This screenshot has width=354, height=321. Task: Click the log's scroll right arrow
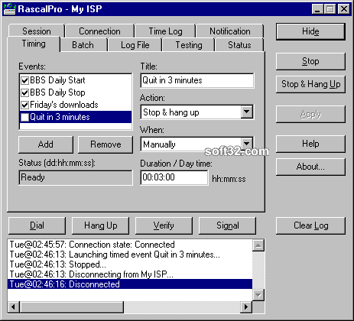click(246, 307)
